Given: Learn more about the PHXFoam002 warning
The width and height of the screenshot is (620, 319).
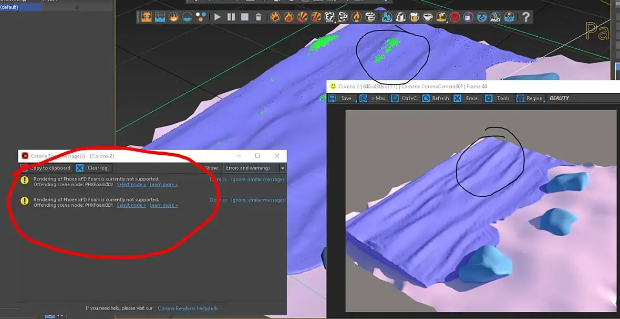Looking at the screenshot, I should tap(164, 185).
